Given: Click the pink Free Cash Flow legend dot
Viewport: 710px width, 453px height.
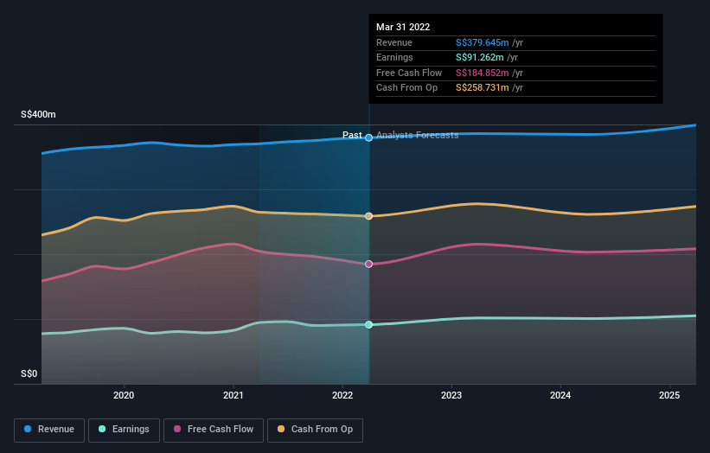Looking at the screenshot, I should 177,429.
